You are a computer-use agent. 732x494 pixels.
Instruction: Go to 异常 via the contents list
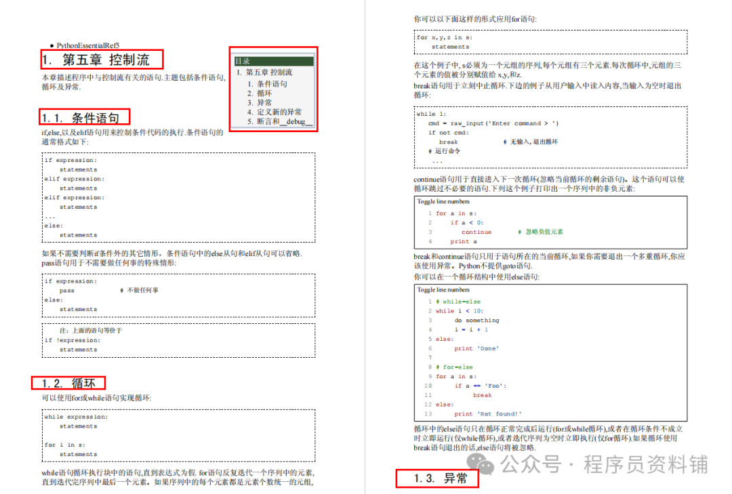264,103
